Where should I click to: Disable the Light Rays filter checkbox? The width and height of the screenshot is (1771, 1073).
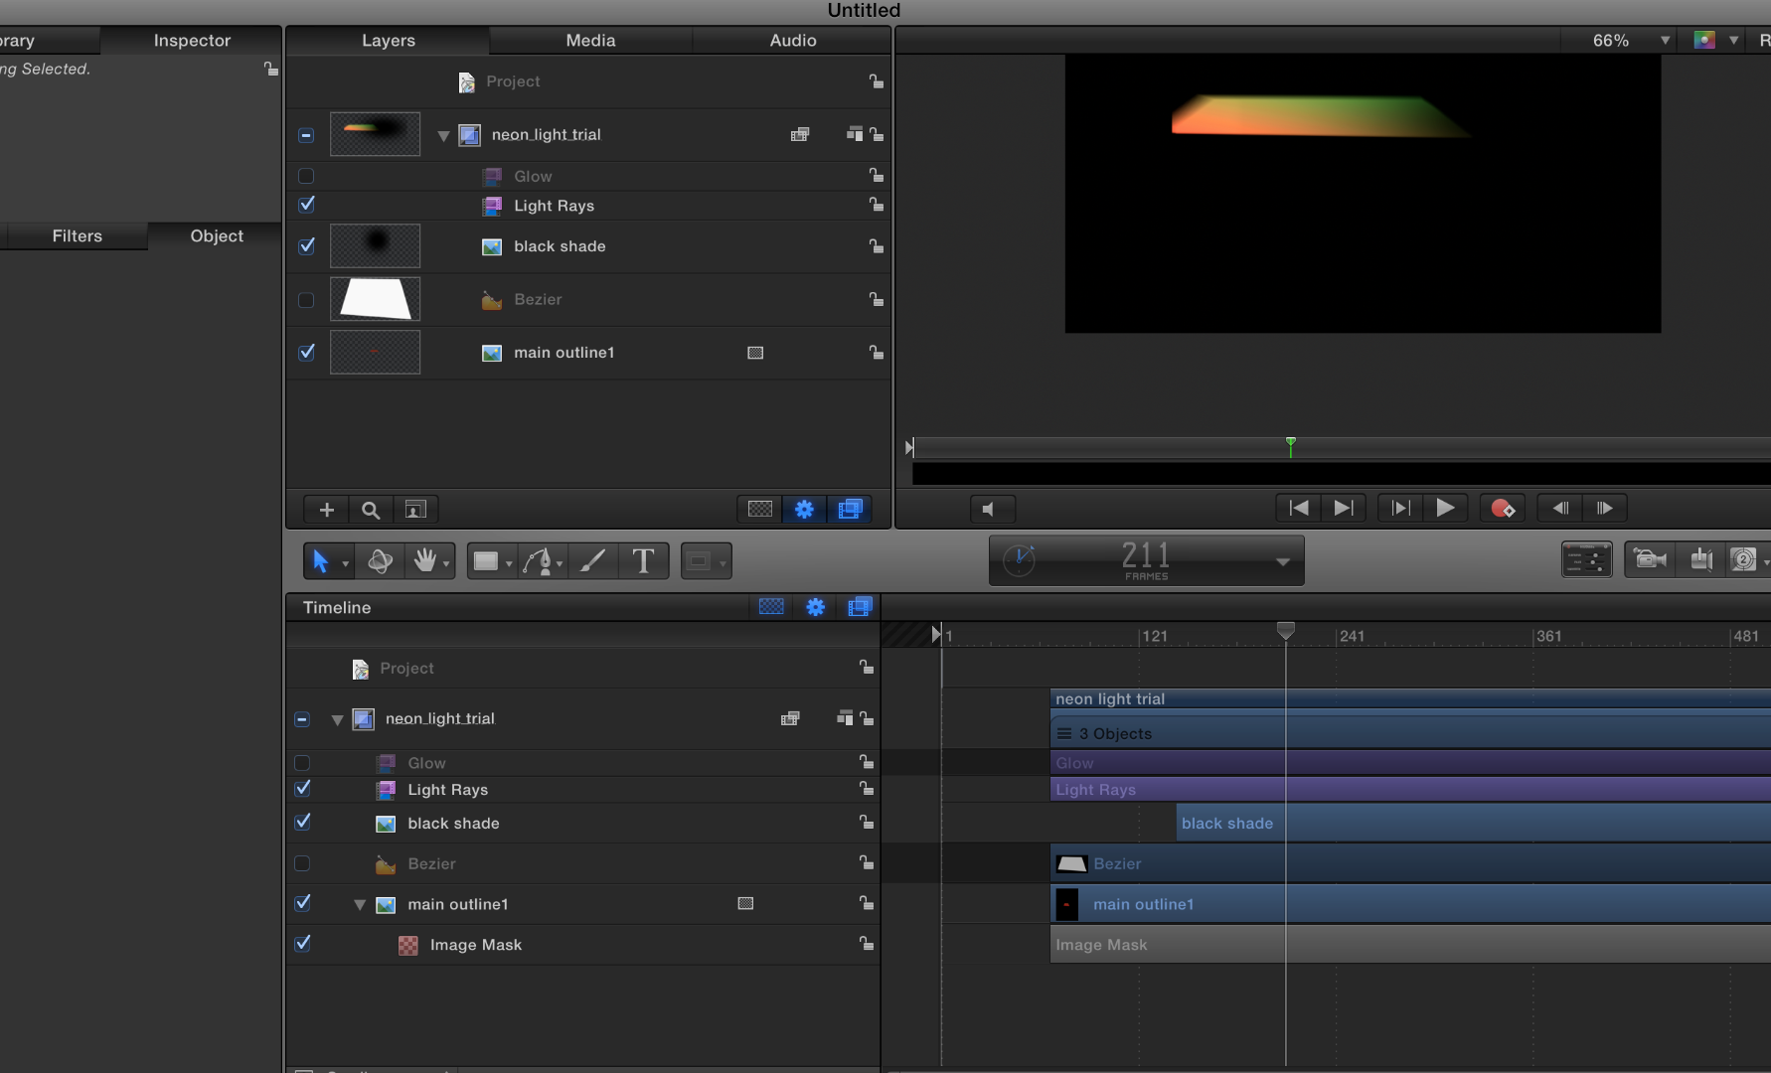(x=306, y=205)
